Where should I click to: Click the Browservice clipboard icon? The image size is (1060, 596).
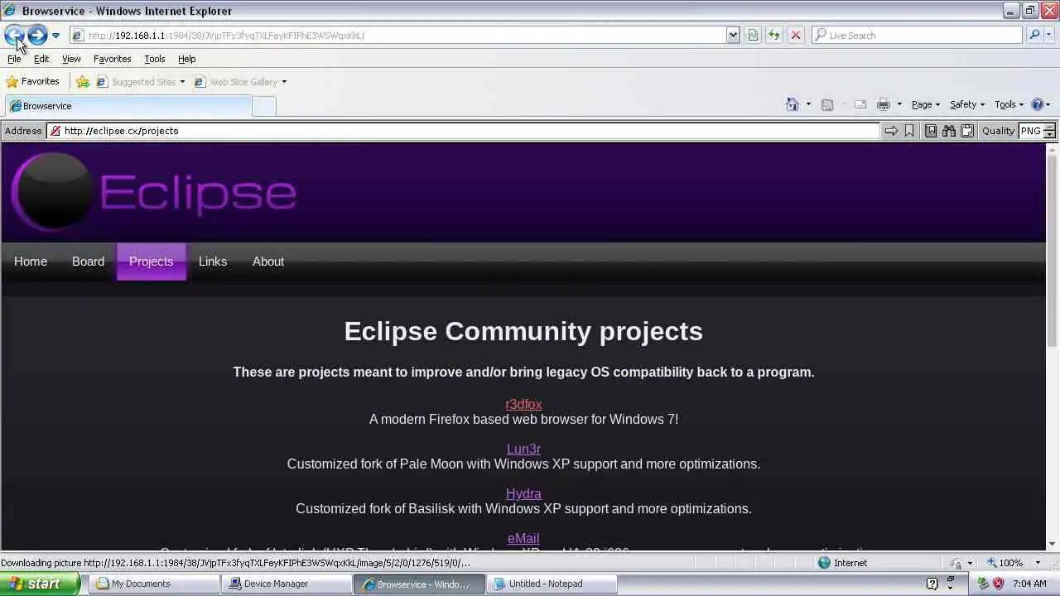[x=967, y=131]
